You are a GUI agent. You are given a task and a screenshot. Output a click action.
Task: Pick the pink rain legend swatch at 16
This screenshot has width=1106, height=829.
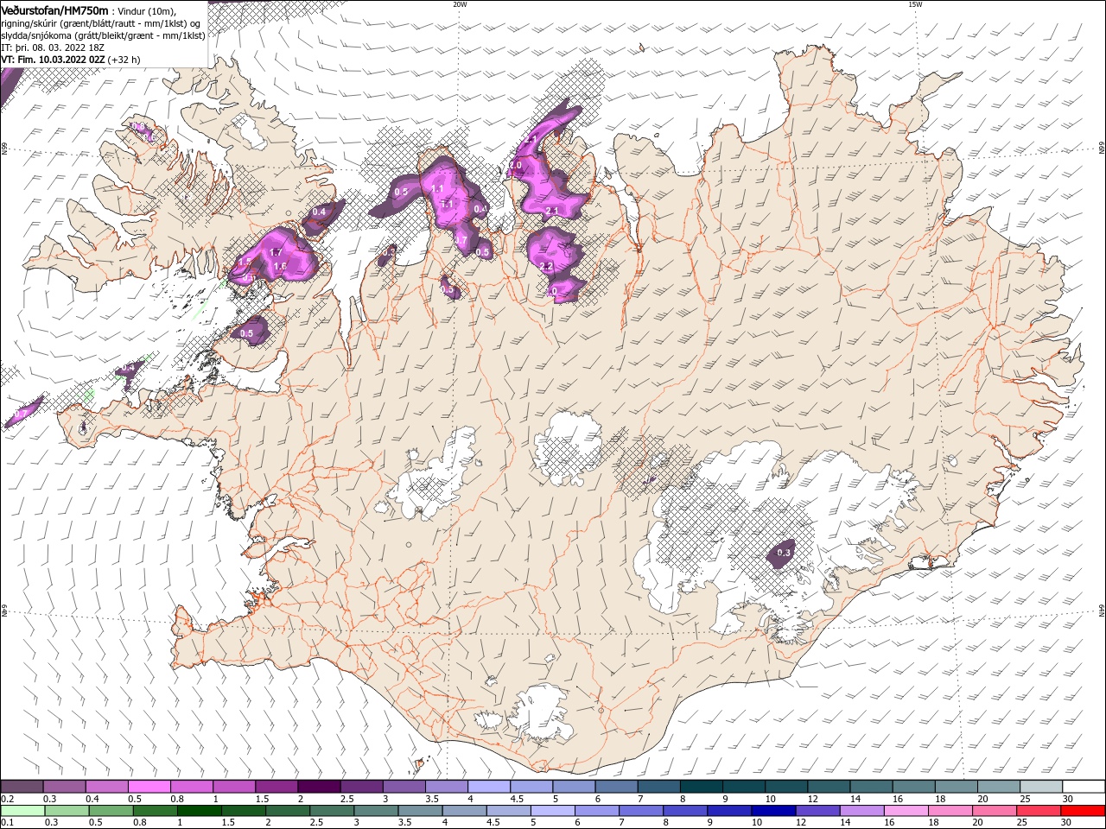[x=905, y=811]
